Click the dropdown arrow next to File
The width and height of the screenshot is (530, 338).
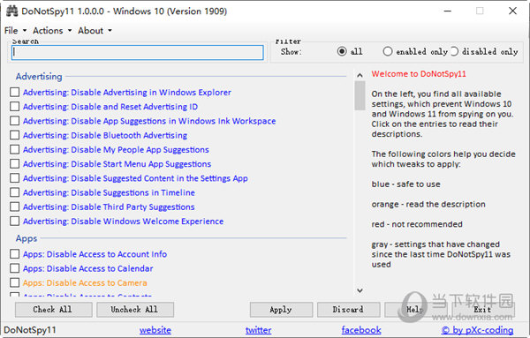[25, 31]
